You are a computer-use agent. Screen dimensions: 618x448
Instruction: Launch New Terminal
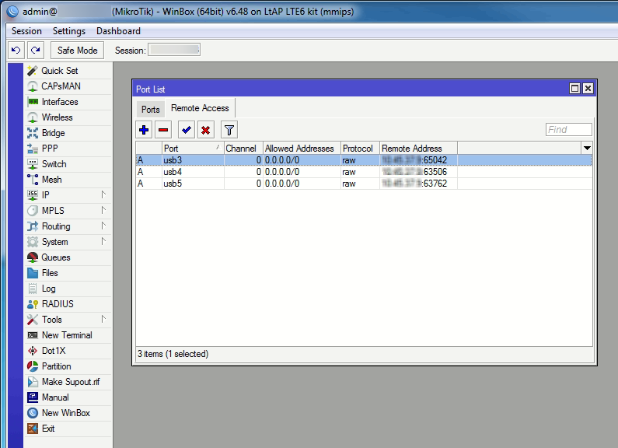(x=68, y=335)
